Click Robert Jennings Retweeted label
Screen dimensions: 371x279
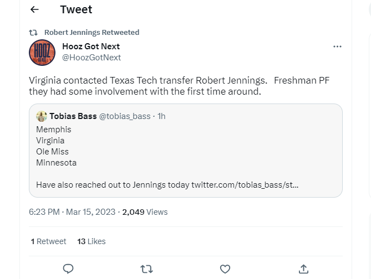coord(92,32)
